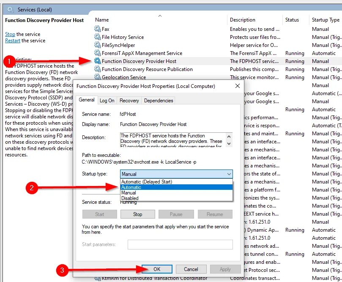The width and height of the screenshot is (342, 282).
Task: Sort by the Description column header
Action: tap(243, 20)
